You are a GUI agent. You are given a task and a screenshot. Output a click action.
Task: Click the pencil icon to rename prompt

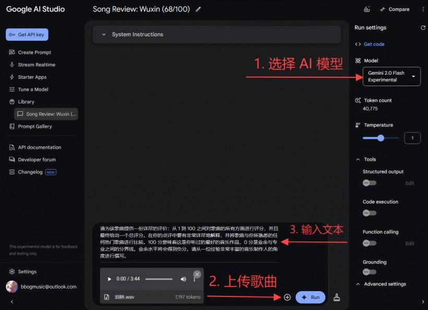[x=198, y=9]
